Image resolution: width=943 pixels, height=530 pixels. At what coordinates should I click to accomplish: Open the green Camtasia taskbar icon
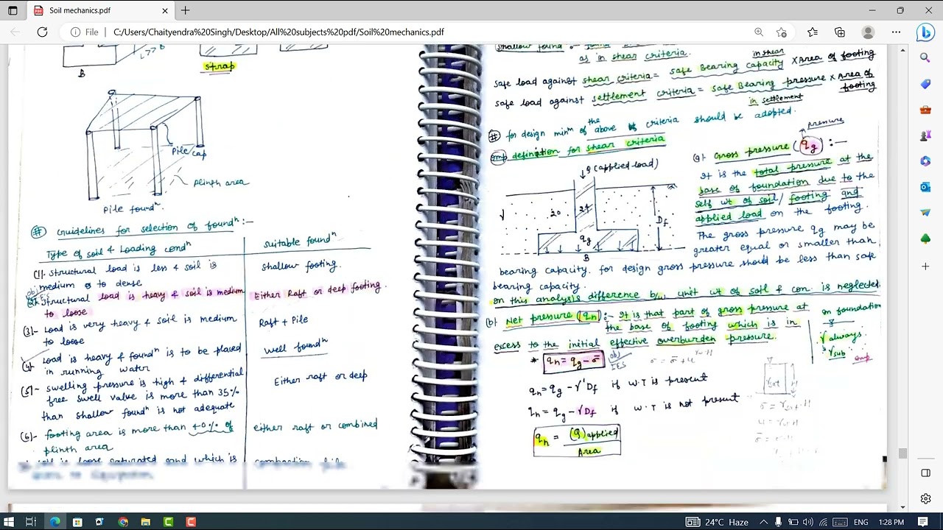click(x=168, y=522)
